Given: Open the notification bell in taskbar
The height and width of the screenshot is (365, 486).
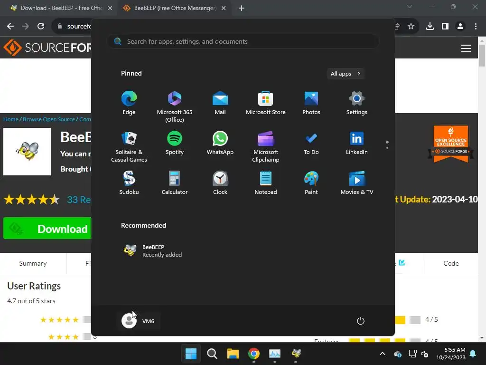Looking at the screenshot, I should (473, 354).
